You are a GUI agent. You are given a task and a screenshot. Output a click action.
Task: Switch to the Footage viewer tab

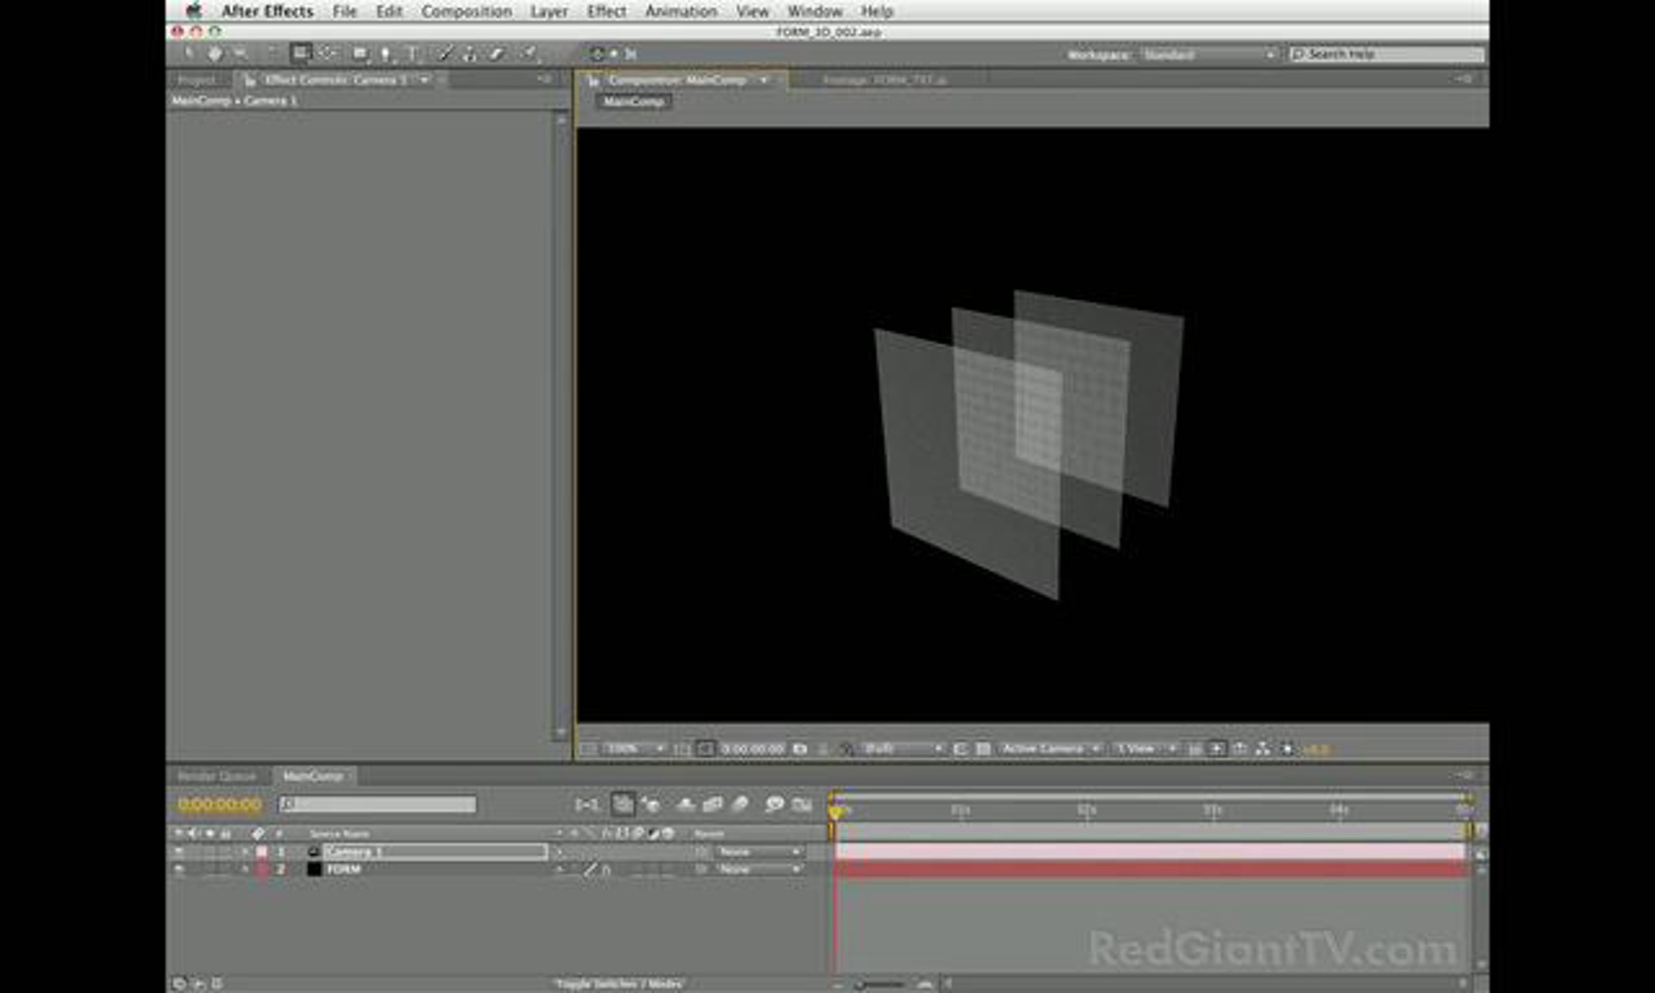point(885,80)
